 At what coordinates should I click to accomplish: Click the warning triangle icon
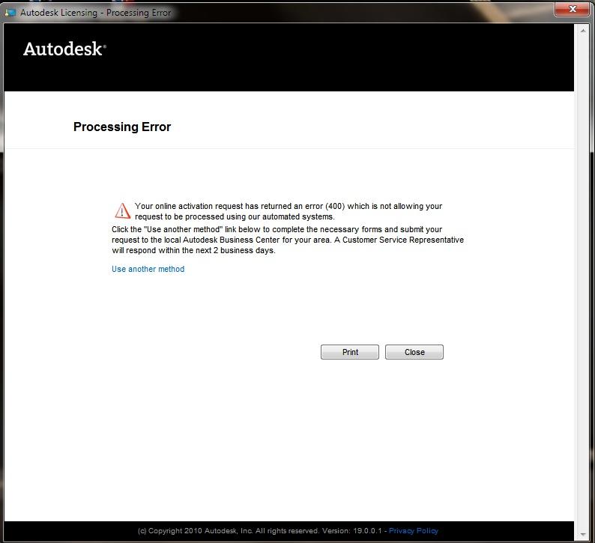122,210
